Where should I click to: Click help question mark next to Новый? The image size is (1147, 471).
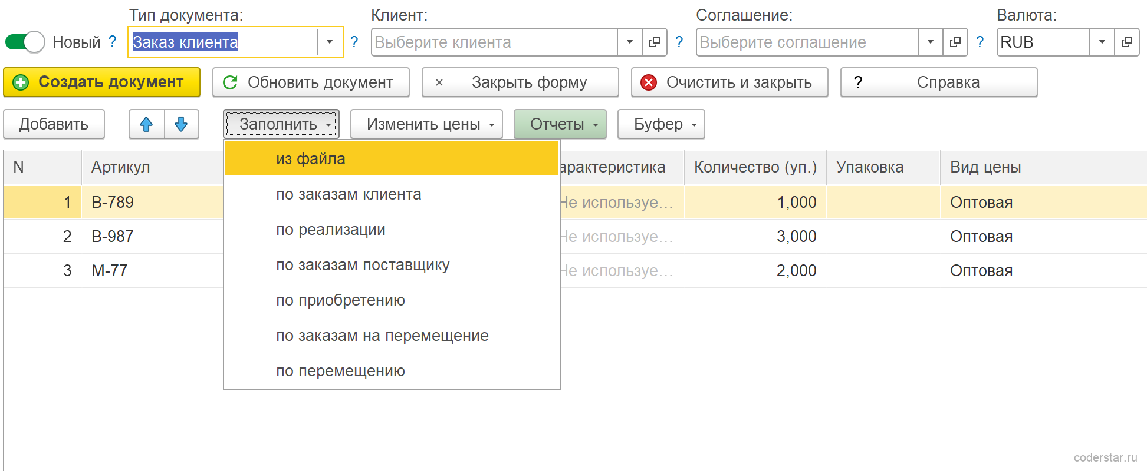[x=113, y=42]
